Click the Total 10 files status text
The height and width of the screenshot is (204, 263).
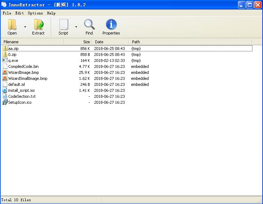(16, 200)
